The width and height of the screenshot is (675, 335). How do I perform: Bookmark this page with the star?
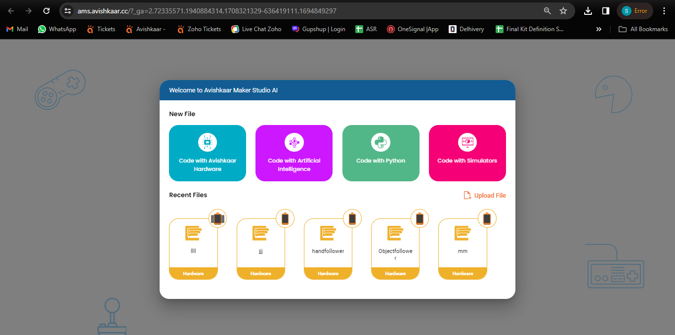tap(563, 11)
